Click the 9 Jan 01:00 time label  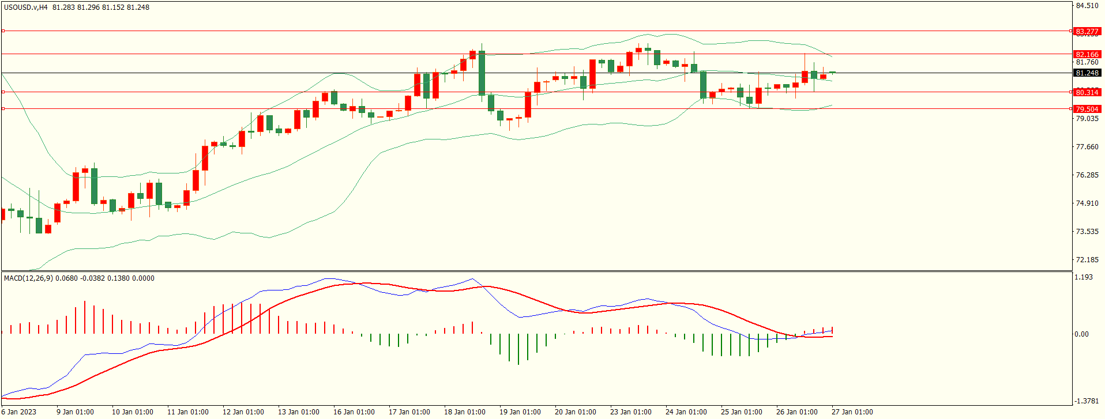pos(75,412)
